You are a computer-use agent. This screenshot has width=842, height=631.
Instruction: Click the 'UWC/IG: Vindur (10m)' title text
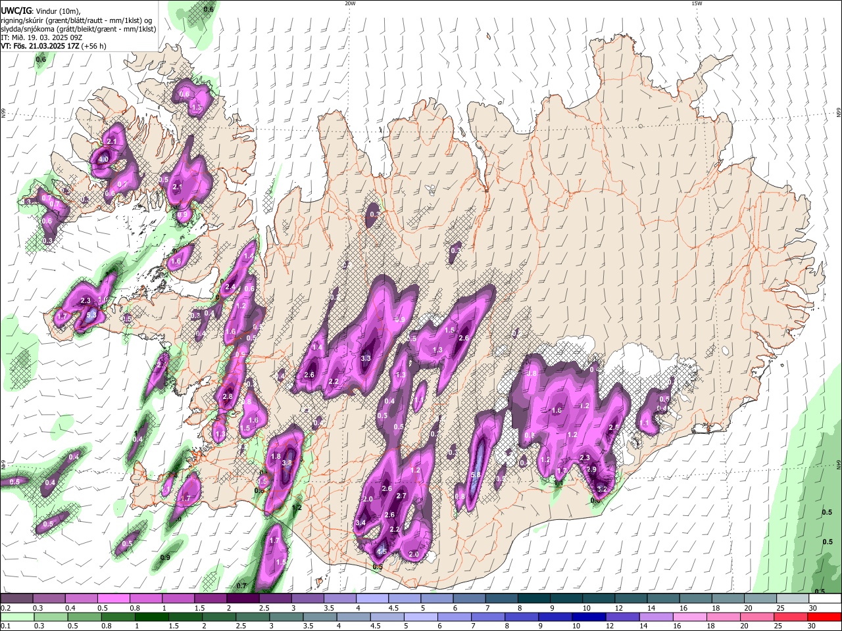[x=40, y=11]
